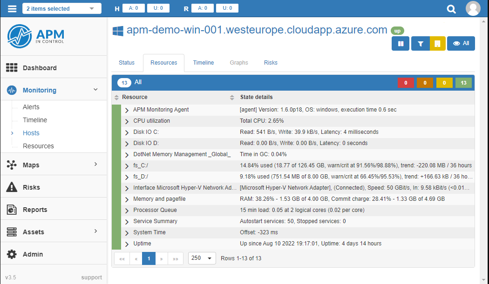Open the user profile avatar

[473, 8]
